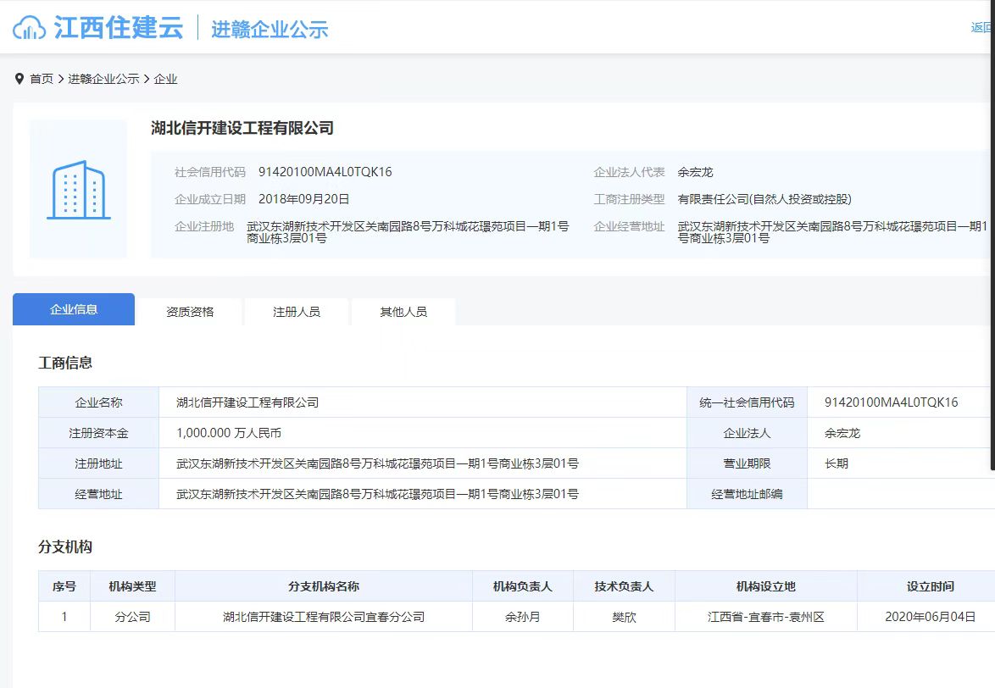This screenshot has width=995, height=688.
Task: Open the 企业信息 tab
Action: point(74,309)
